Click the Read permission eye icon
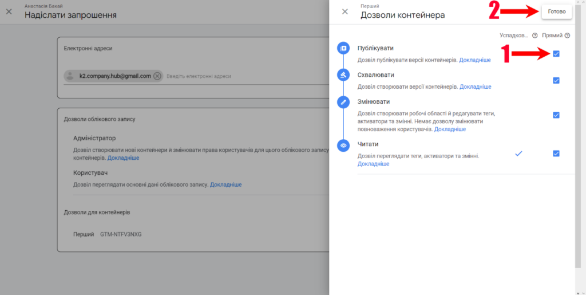586x295 pixels. (343, 145)
